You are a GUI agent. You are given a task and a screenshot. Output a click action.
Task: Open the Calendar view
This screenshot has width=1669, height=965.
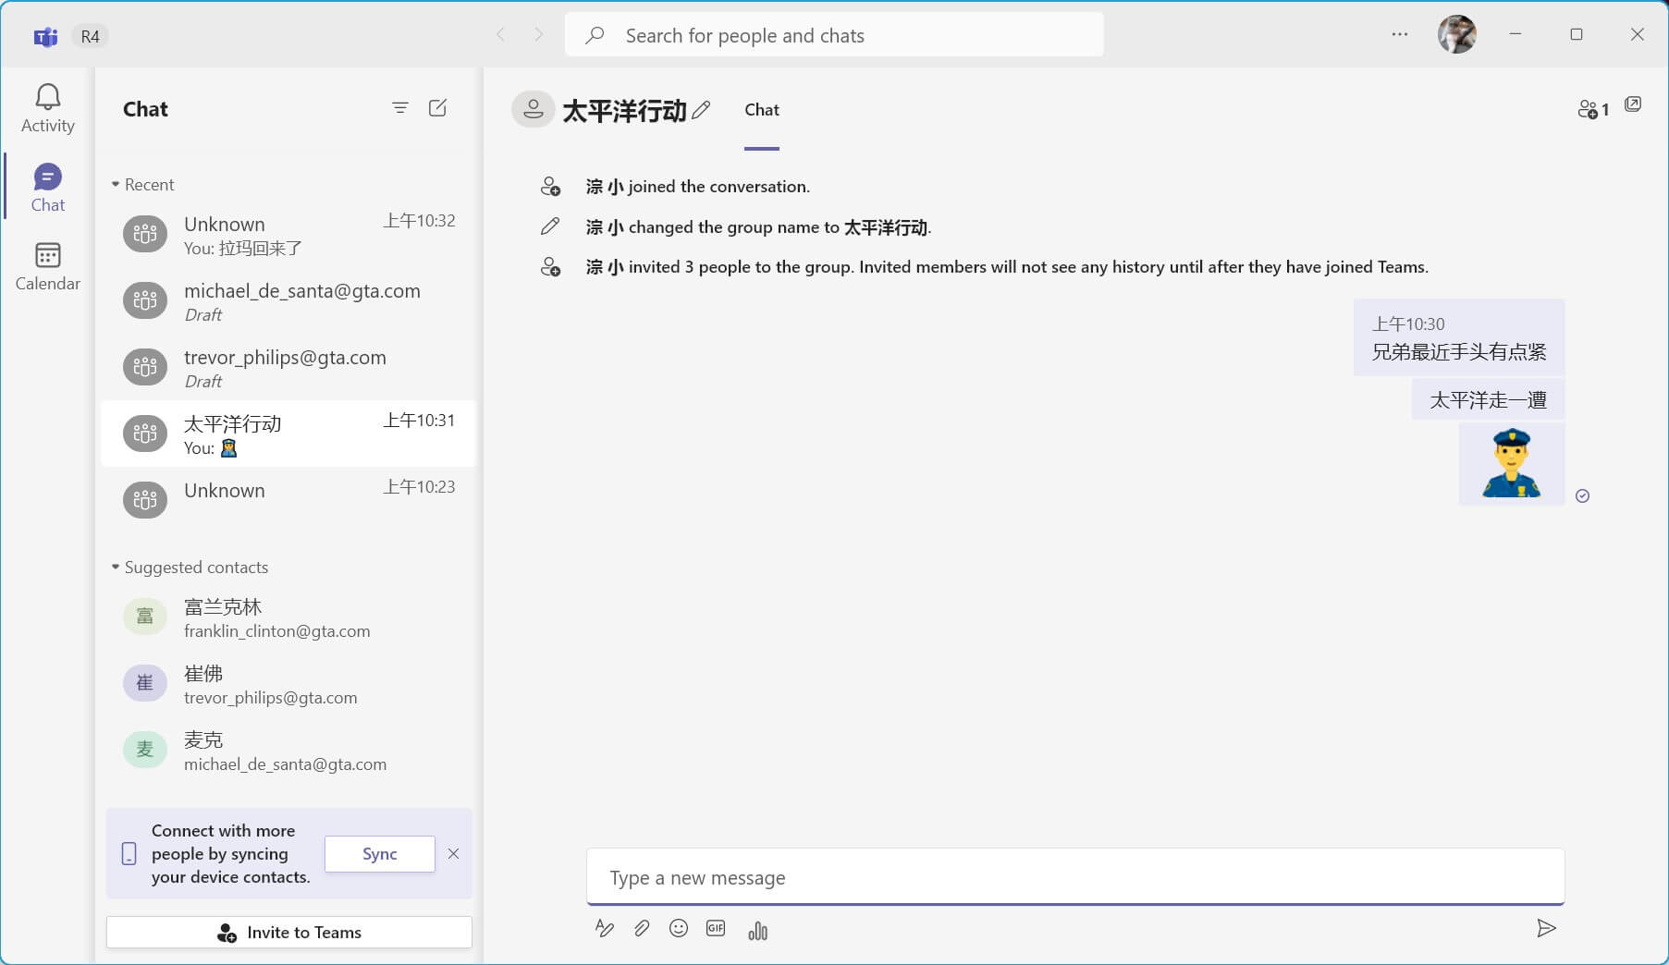[x=46, y=265]
